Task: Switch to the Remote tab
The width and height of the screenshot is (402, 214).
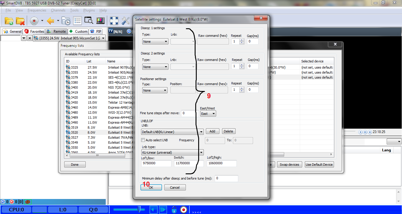Action: tap(56, 31)
